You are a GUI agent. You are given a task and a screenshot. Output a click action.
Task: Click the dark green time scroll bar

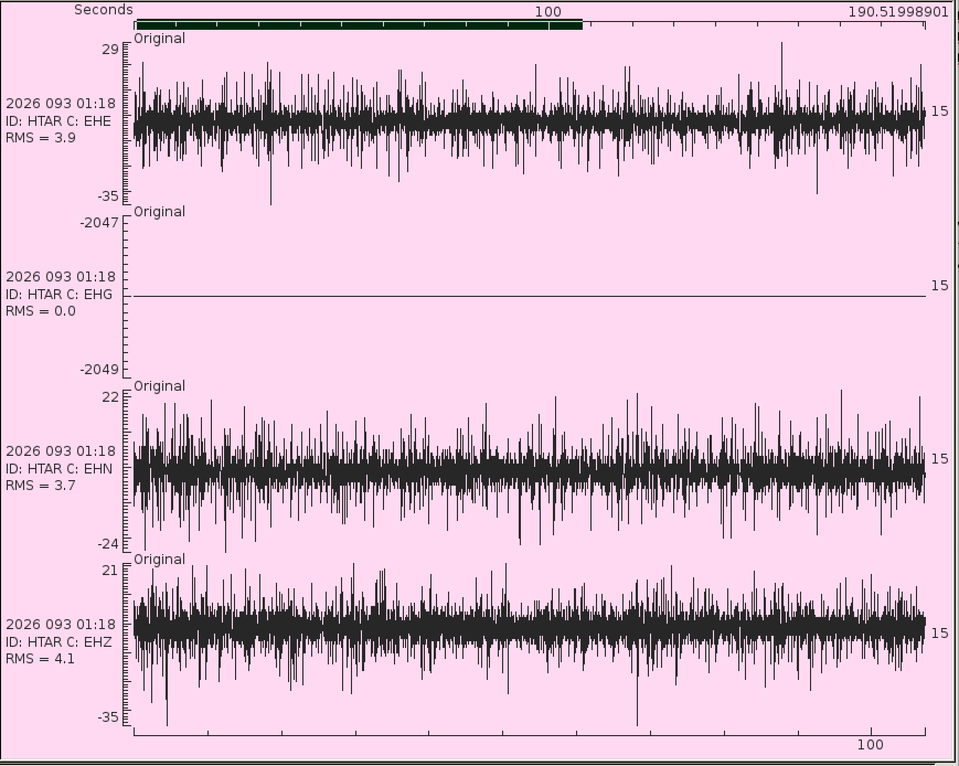tap(359, 24)
